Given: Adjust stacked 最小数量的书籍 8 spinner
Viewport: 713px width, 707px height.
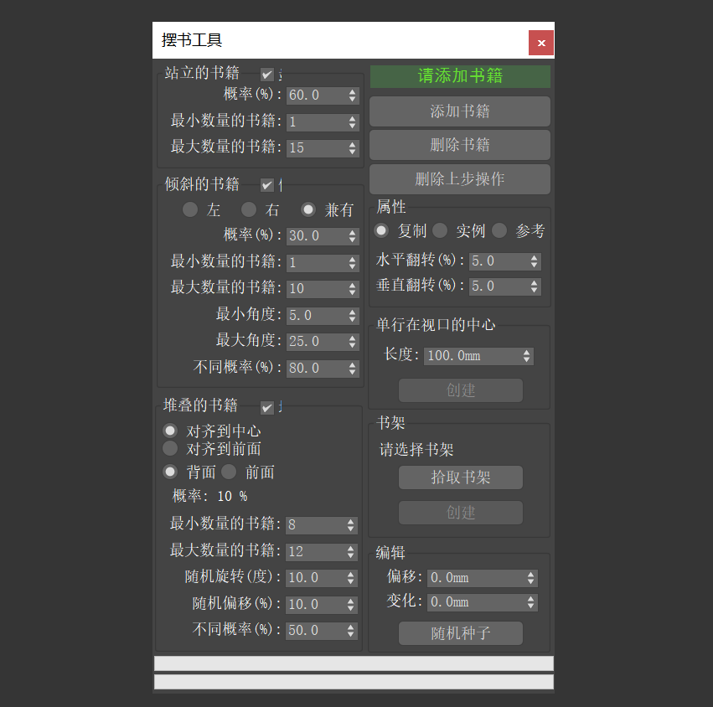Looking at the screenshot, I should [350, 525].
